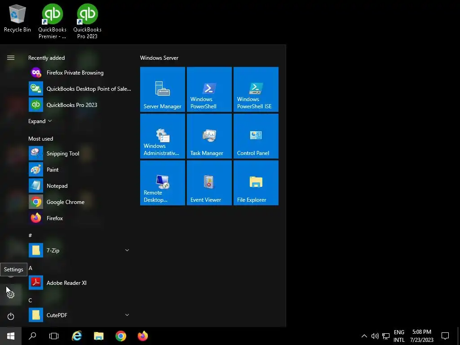Open Adobe Reader XI
The height and width of the screenshot is (345, 460).
point(80,283)
